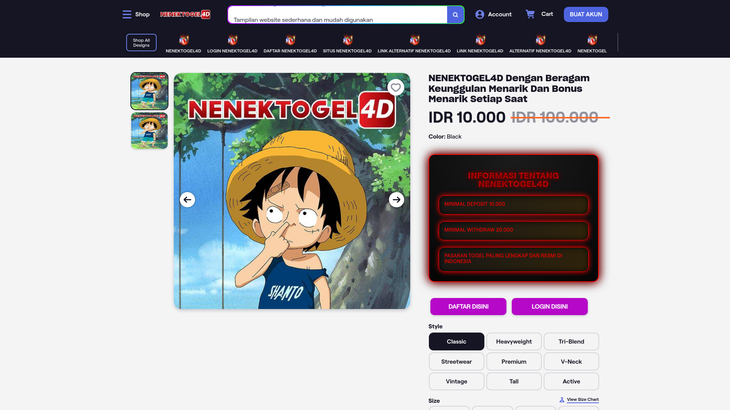
Task: Click icon above NENEKTOGEL4D category
Action: [184, 40]
